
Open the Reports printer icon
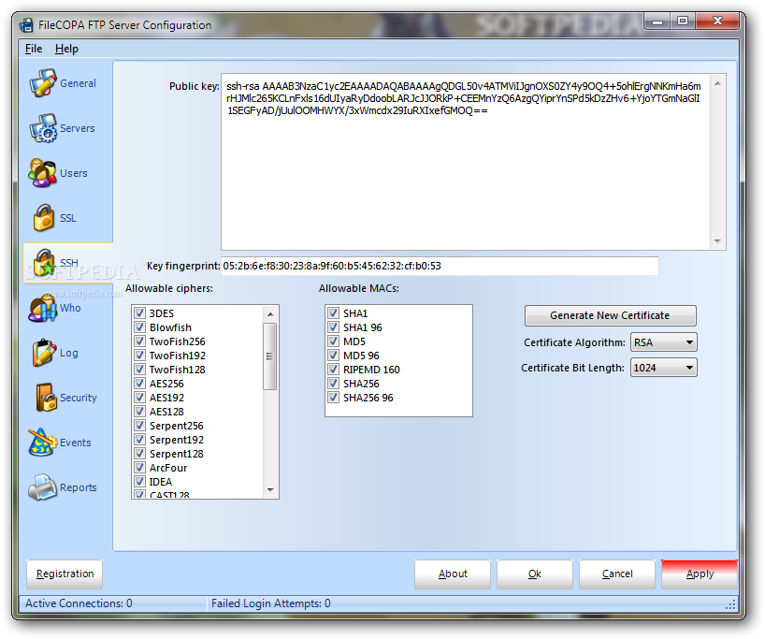[x=42, y=487]
